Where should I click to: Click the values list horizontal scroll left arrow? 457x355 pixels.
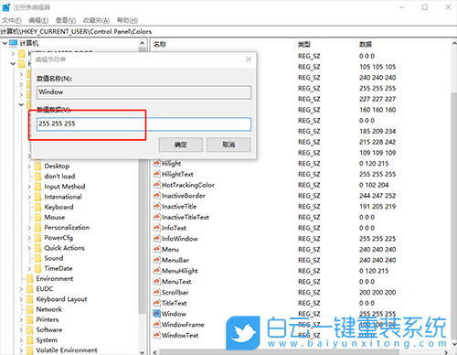pyautogui.click(x=155, y=352)
